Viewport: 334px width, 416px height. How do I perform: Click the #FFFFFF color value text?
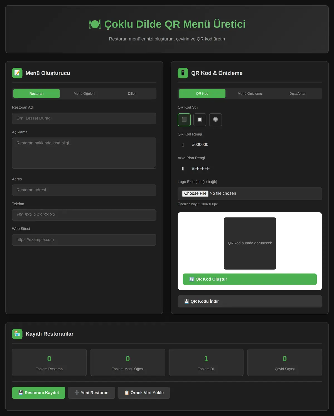click(x=201, y=168)
